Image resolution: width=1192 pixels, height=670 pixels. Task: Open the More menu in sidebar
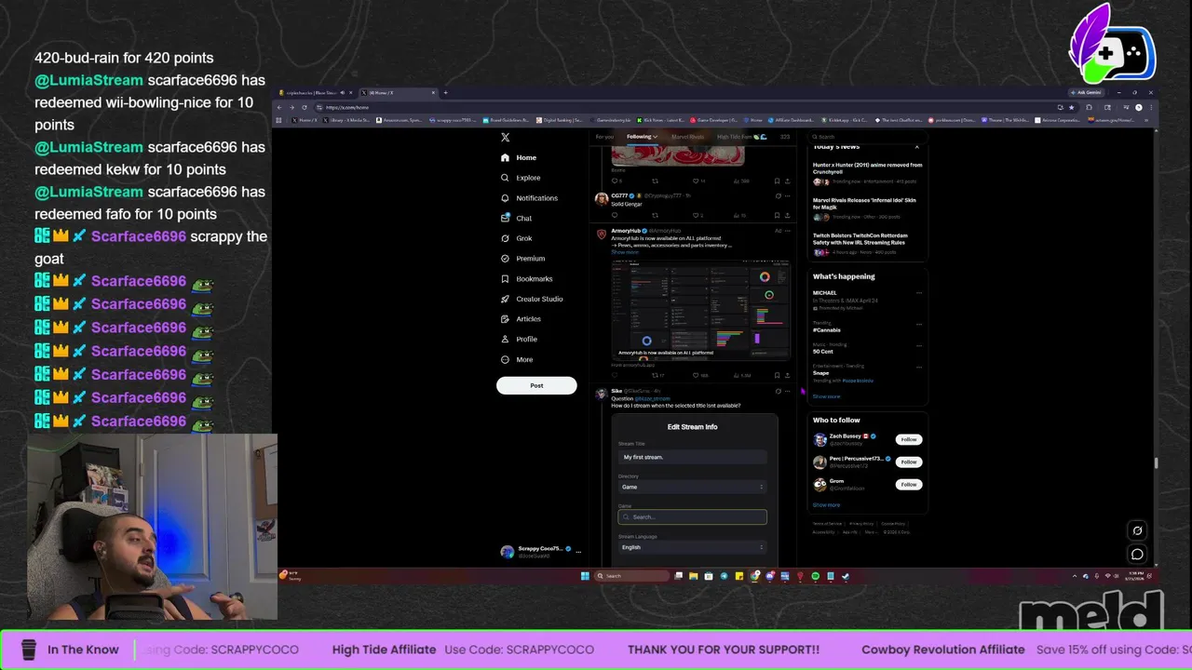click(x=518, y=359)
